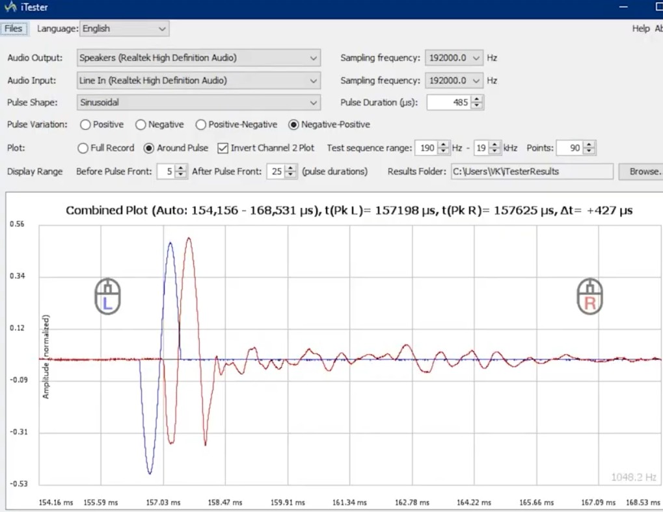The height and width of the screenshot is (512, 663).
Task: Decrease the test range Hz start value
Action: pyautogui.click(x=443, y=151)
